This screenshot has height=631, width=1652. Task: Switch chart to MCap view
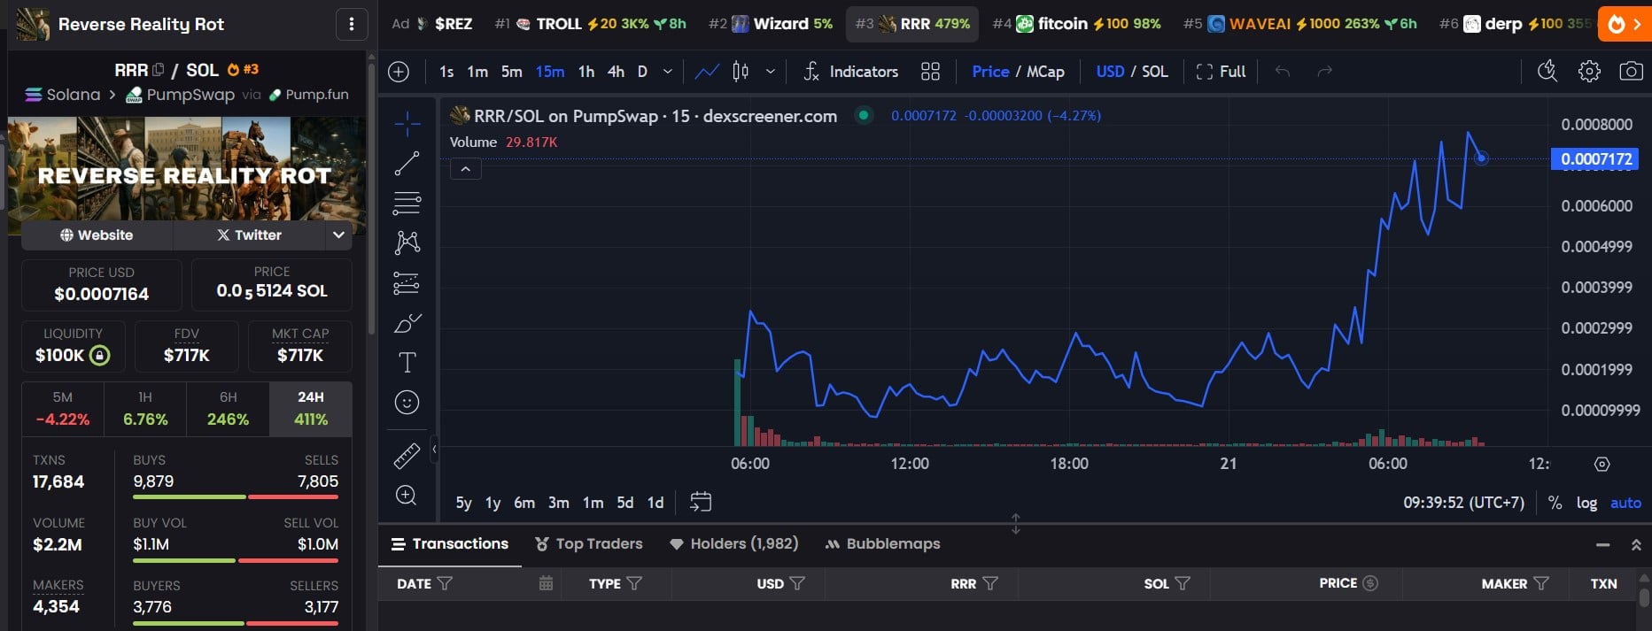(x=1045, y=72)
